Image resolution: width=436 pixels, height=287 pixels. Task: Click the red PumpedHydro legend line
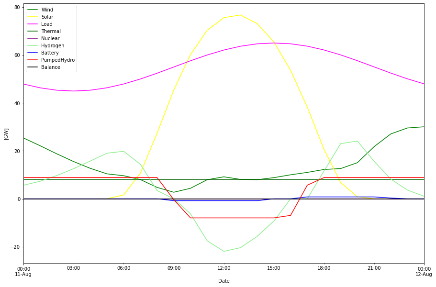pos(33,60)
